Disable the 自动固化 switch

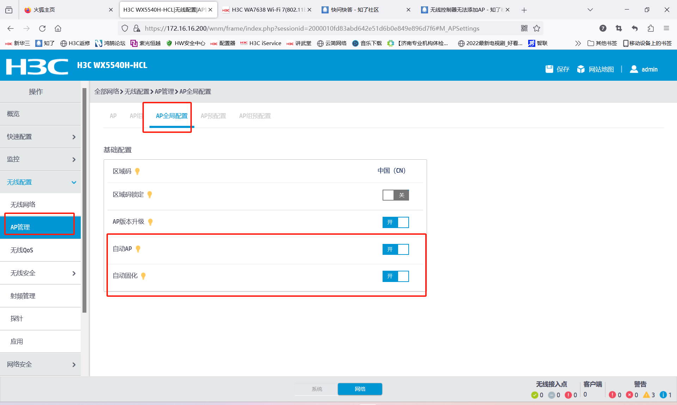(x=396, y=276)
